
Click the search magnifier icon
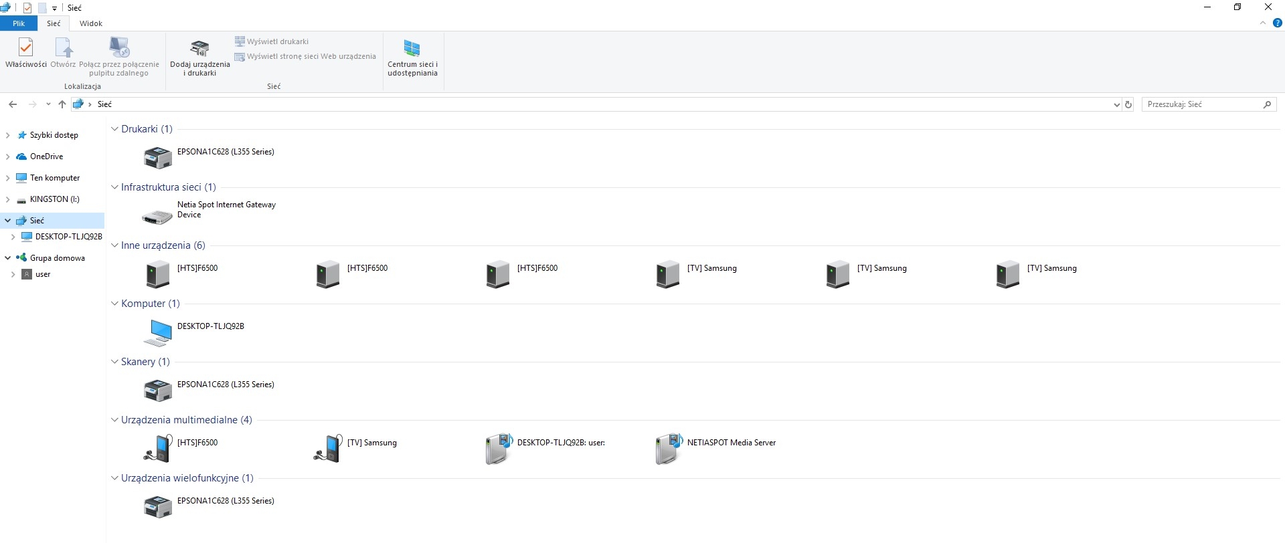point(1267,104)
